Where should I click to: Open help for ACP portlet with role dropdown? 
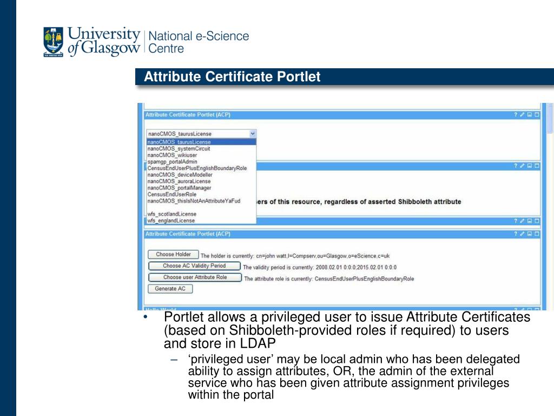(x=516, y=115)
